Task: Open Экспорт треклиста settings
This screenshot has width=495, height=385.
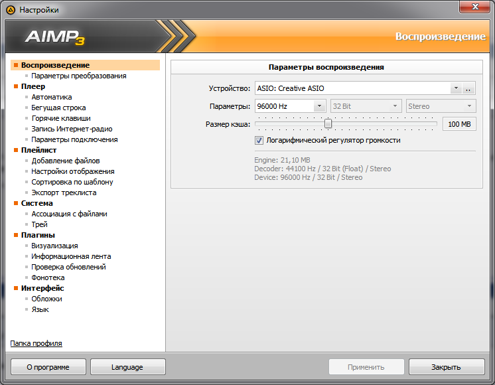Action: [64, 193]
